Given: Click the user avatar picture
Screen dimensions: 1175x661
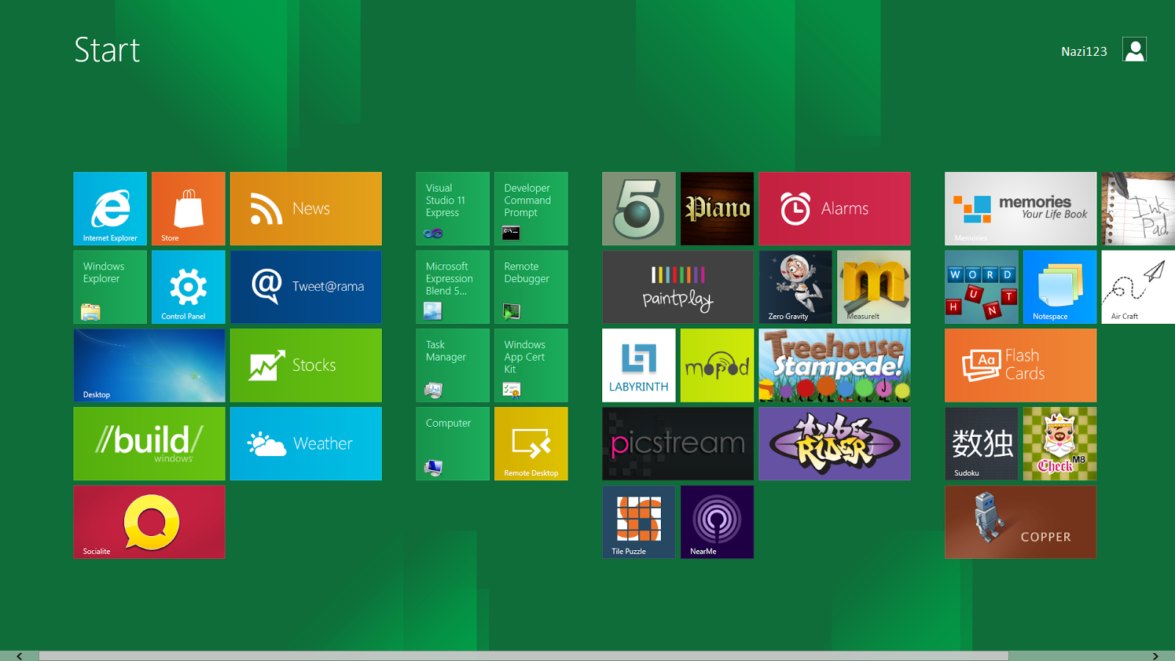Looking at the screenshot, I should click(x=1135, y=50).
